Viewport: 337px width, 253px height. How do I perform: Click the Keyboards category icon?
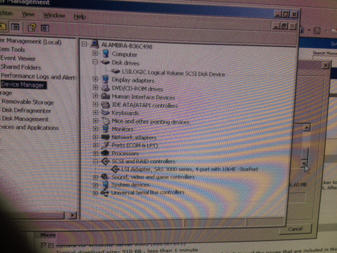(105, 112)
